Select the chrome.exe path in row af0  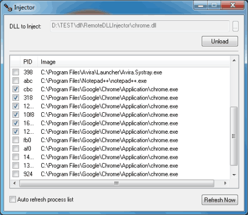click(110, 149)
